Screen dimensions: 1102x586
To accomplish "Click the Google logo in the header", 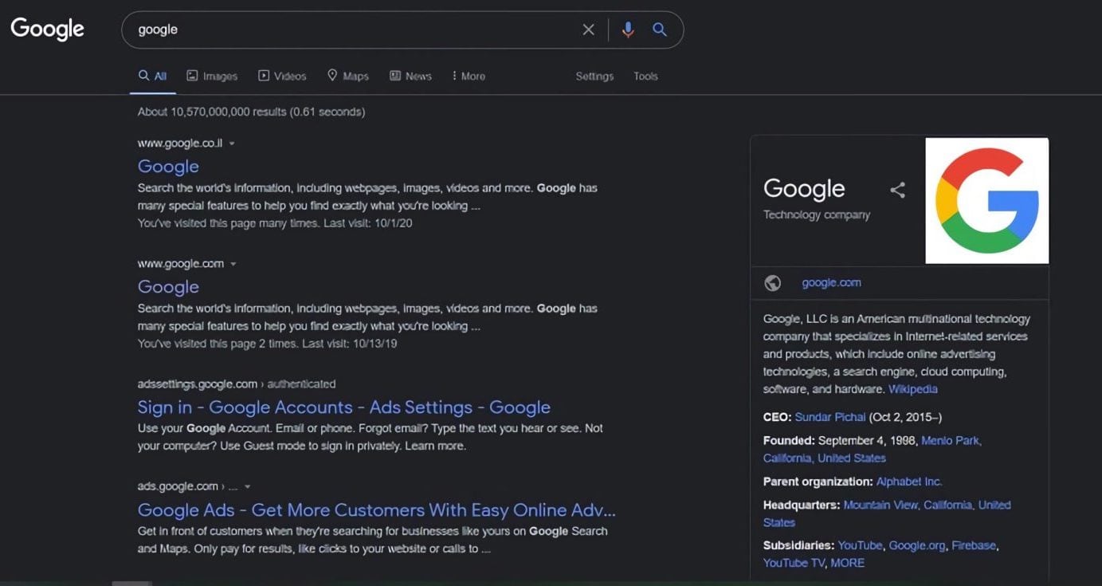I will pyautogui.click(x=47, y=29).
